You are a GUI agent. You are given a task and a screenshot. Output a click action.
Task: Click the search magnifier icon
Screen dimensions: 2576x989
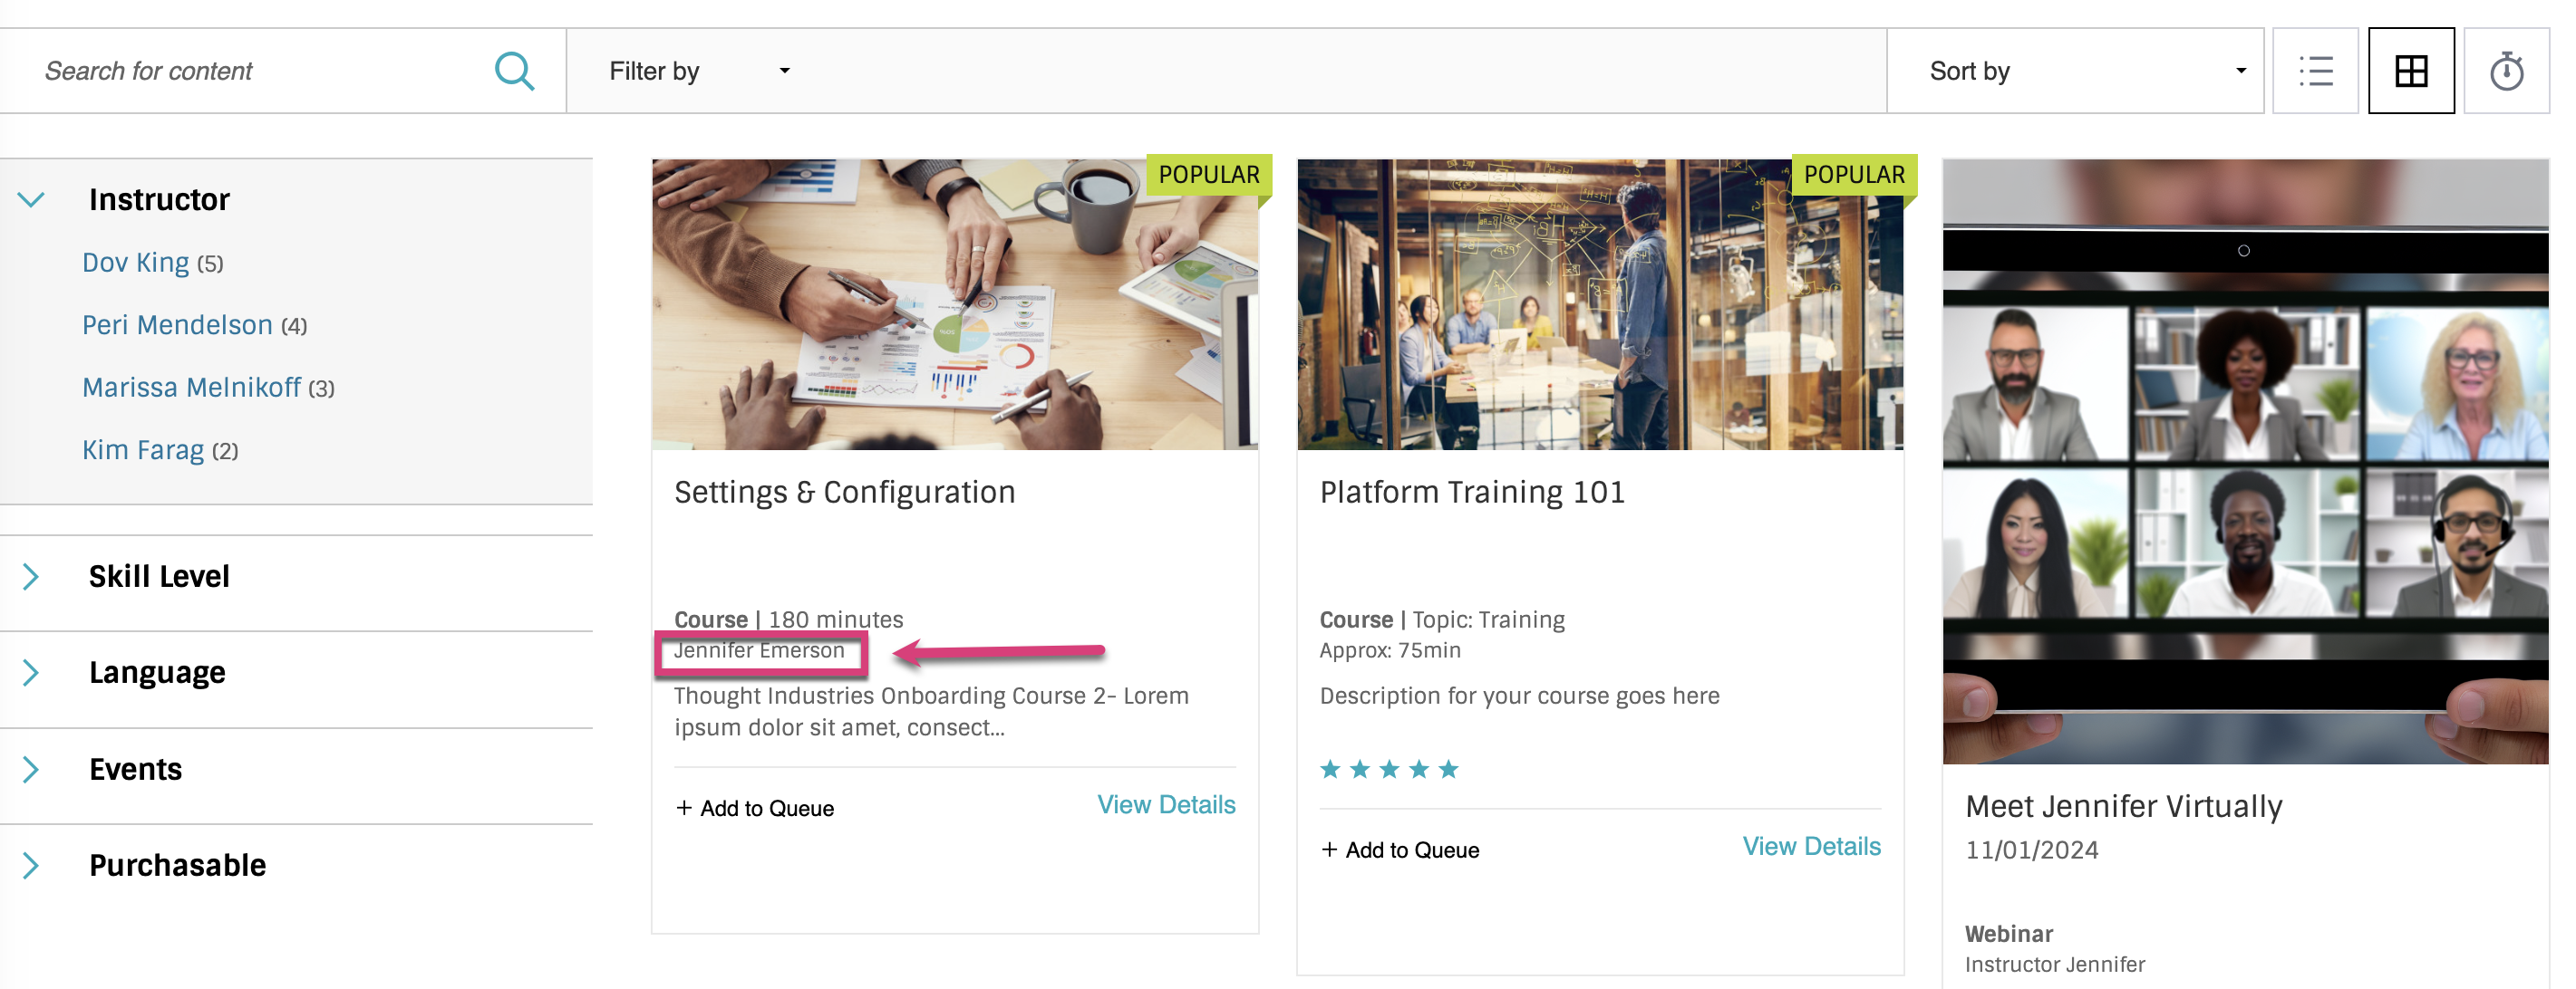(514, 71)
